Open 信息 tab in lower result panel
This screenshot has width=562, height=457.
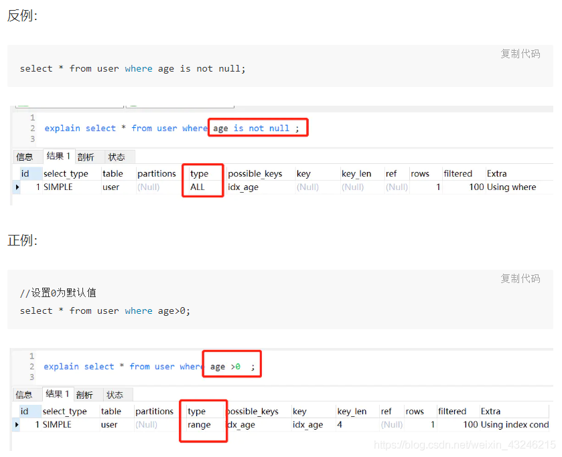coord(24,394)
